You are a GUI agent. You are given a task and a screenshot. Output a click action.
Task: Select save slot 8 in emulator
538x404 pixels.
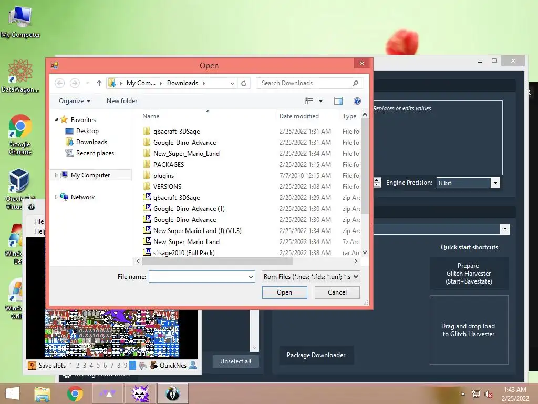pyautogui.click(x=119, y=366)
